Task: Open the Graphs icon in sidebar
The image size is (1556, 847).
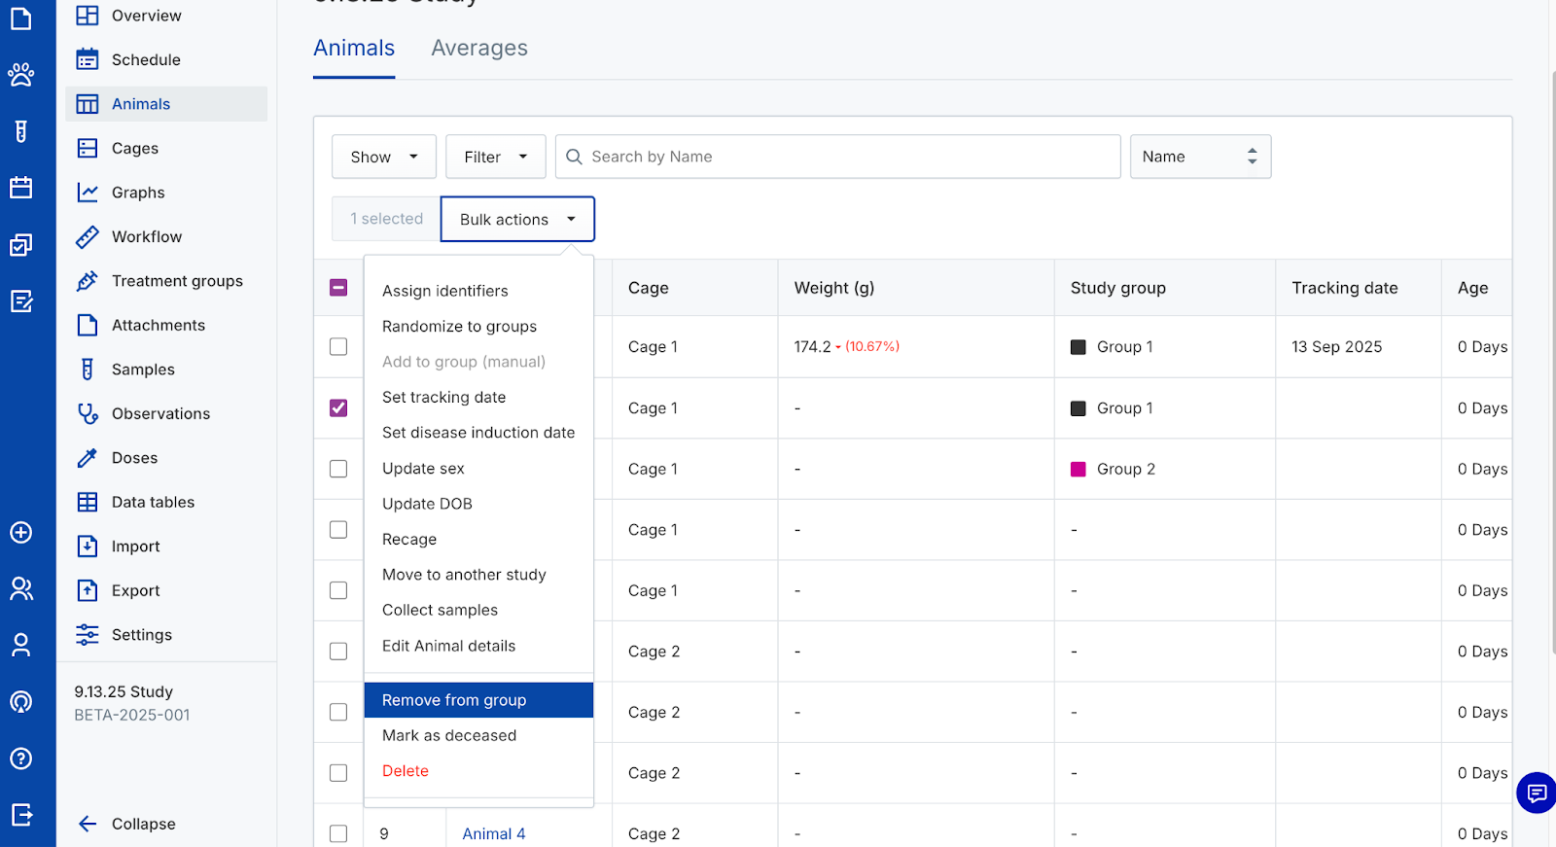Action: tap(88, 193)
